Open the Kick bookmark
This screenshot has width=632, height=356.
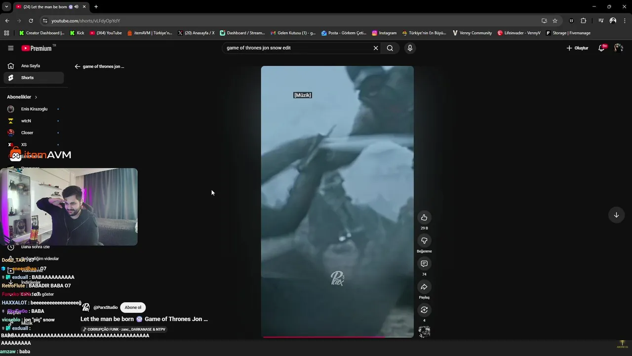[x=77, y=33]
